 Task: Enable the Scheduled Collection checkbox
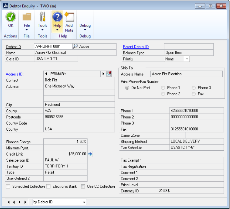(8, 186)
